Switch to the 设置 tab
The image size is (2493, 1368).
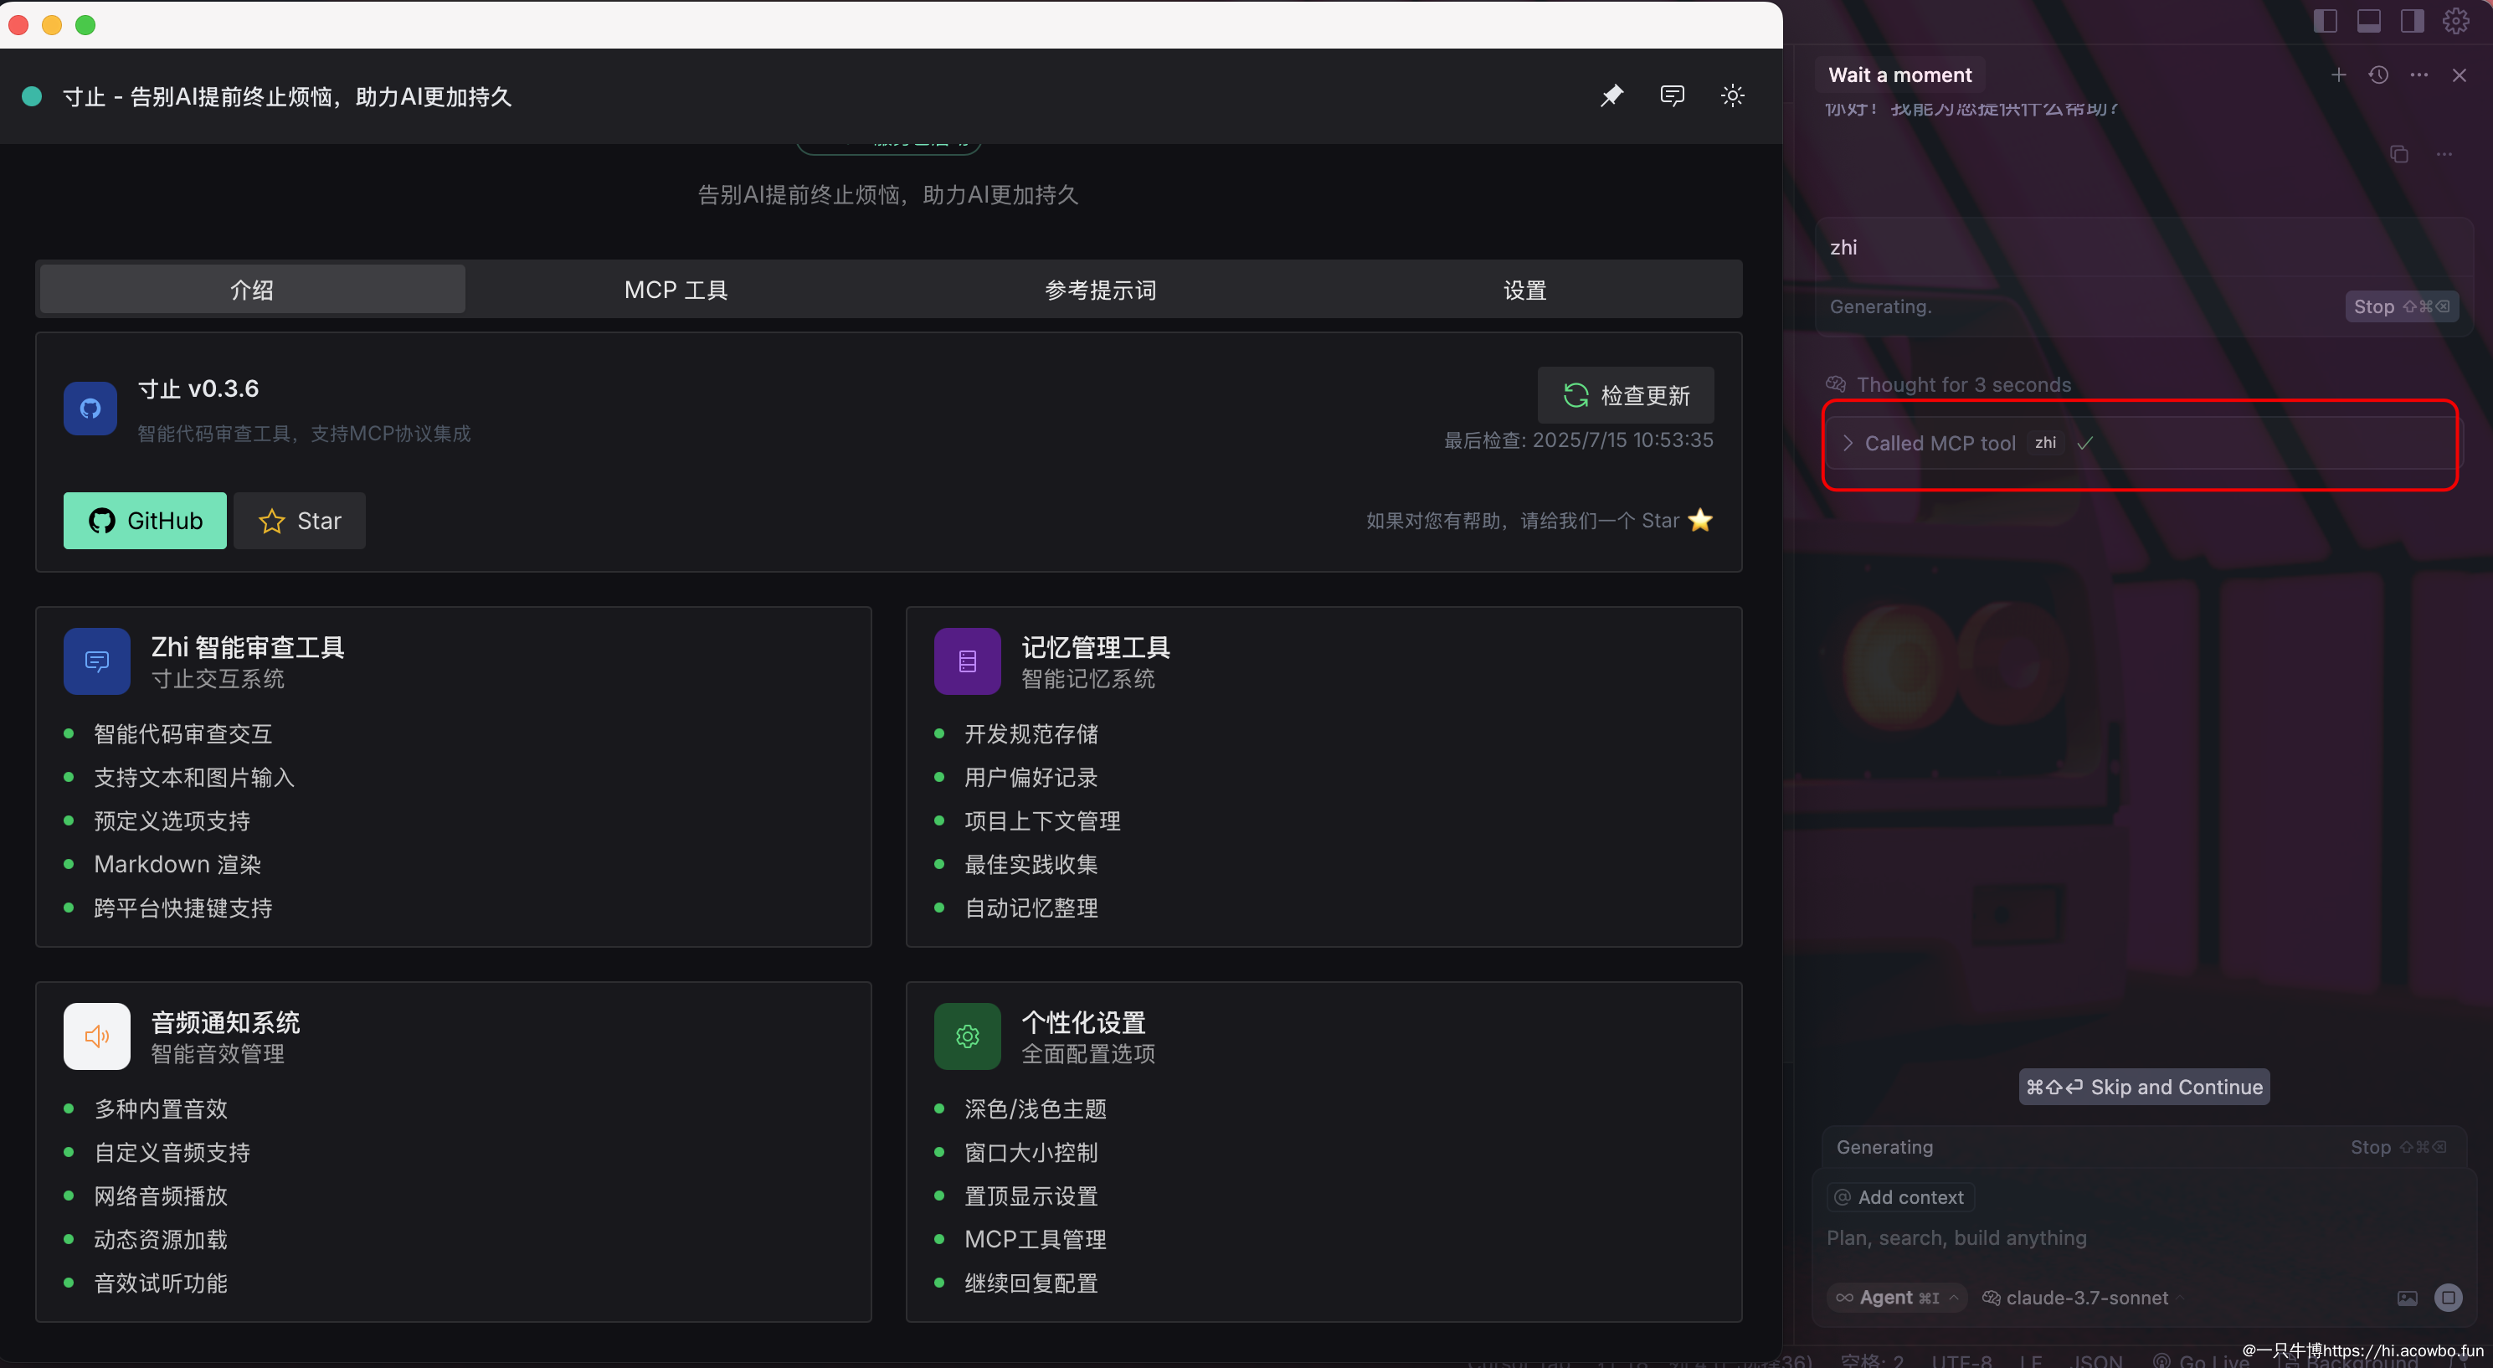coord(1524,289)
